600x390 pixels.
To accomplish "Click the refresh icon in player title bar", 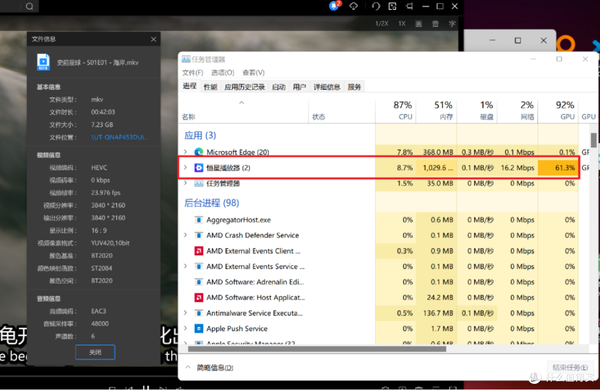I will (376, 7).
